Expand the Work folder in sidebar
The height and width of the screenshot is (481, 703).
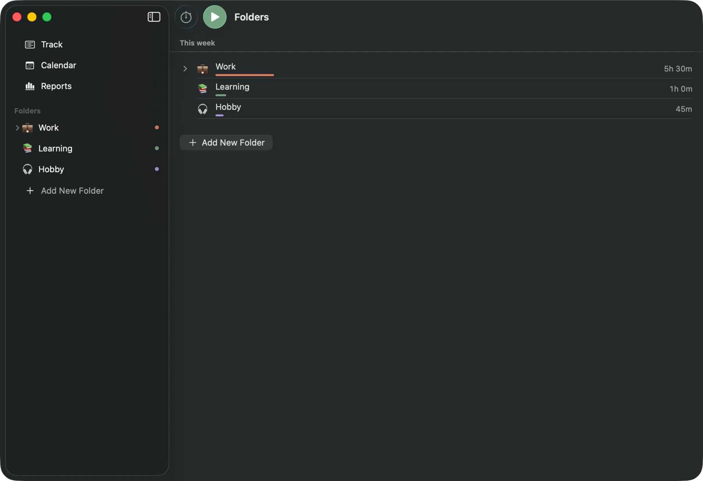17,128
